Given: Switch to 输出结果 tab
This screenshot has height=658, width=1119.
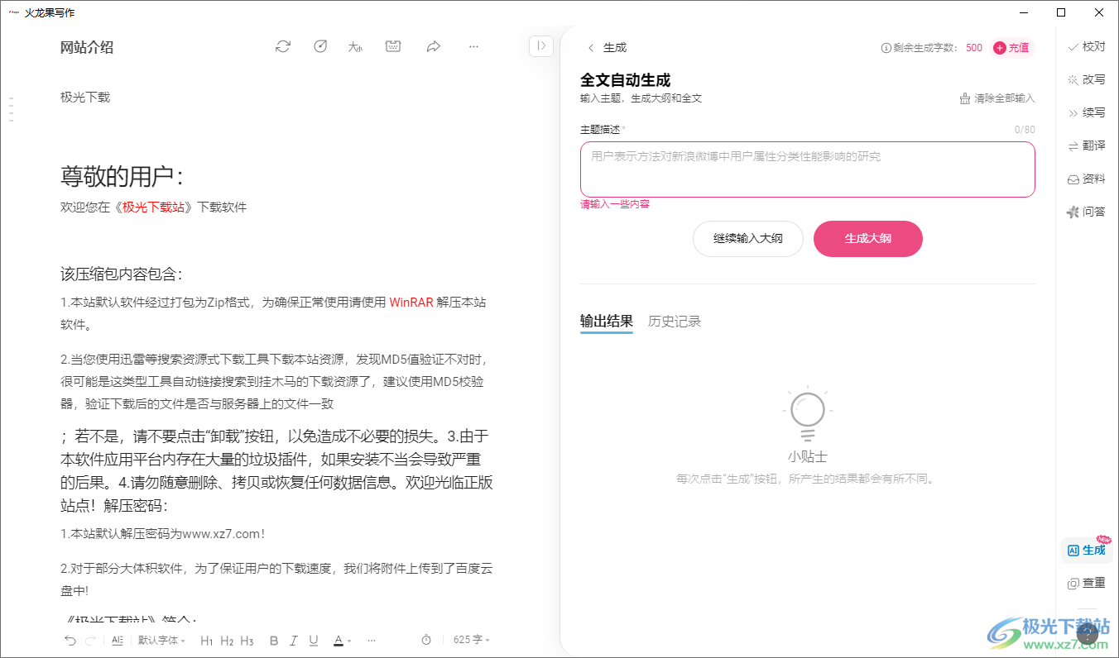Looking at the screenshot, I should coord(607,322).
